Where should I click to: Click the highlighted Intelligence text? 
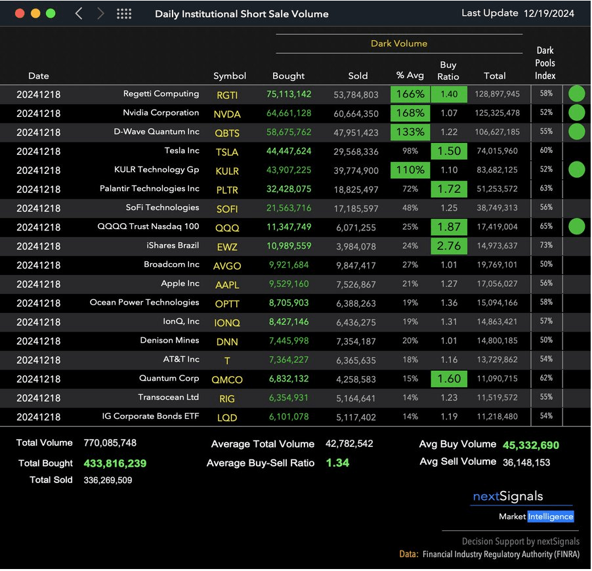click(550, 517)
